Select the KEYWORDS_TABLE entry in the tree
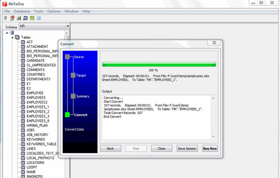 [x=41, y=144]
